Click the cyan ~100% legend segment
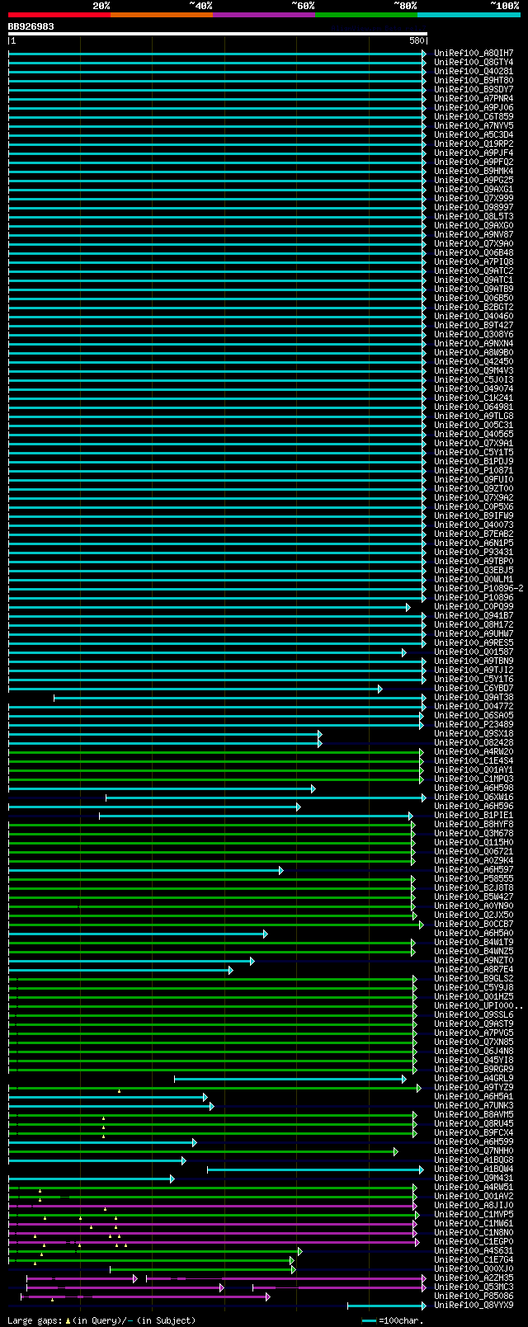528x1327 pixels. click(469, 15)
